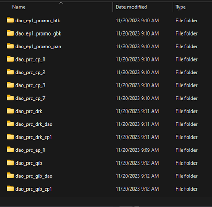Sort files by the Name column header
This screenshot has height=207, width=212.
point(19,7)
